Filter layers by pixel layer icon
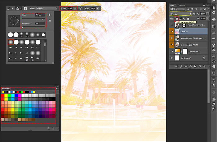The width and height of the screenshot is (217, 142). click(x=188, y=9)
